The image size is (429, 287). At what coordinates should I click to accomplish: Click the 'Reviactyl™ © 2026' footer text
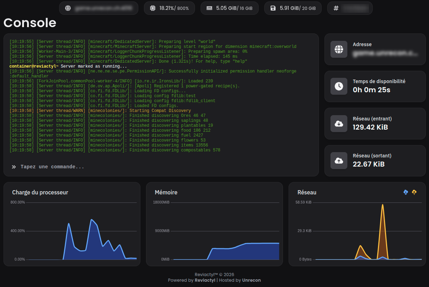tap(214, 275)
